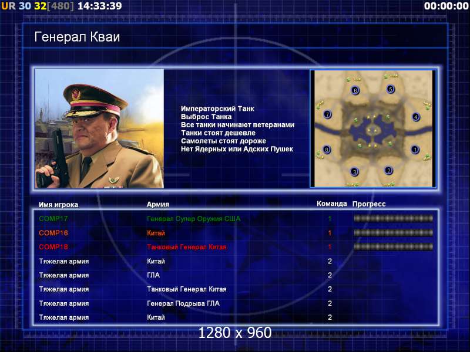Click the "Танки стоят дешевле" line

point(218,133)
